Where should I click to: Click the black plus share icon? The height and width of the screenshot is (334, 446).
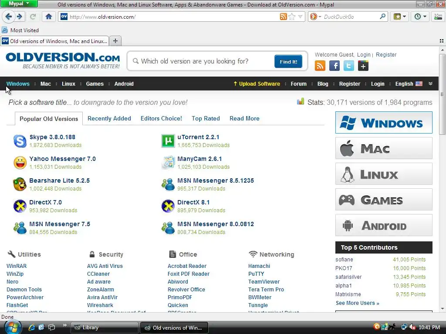tap(363, 66)
